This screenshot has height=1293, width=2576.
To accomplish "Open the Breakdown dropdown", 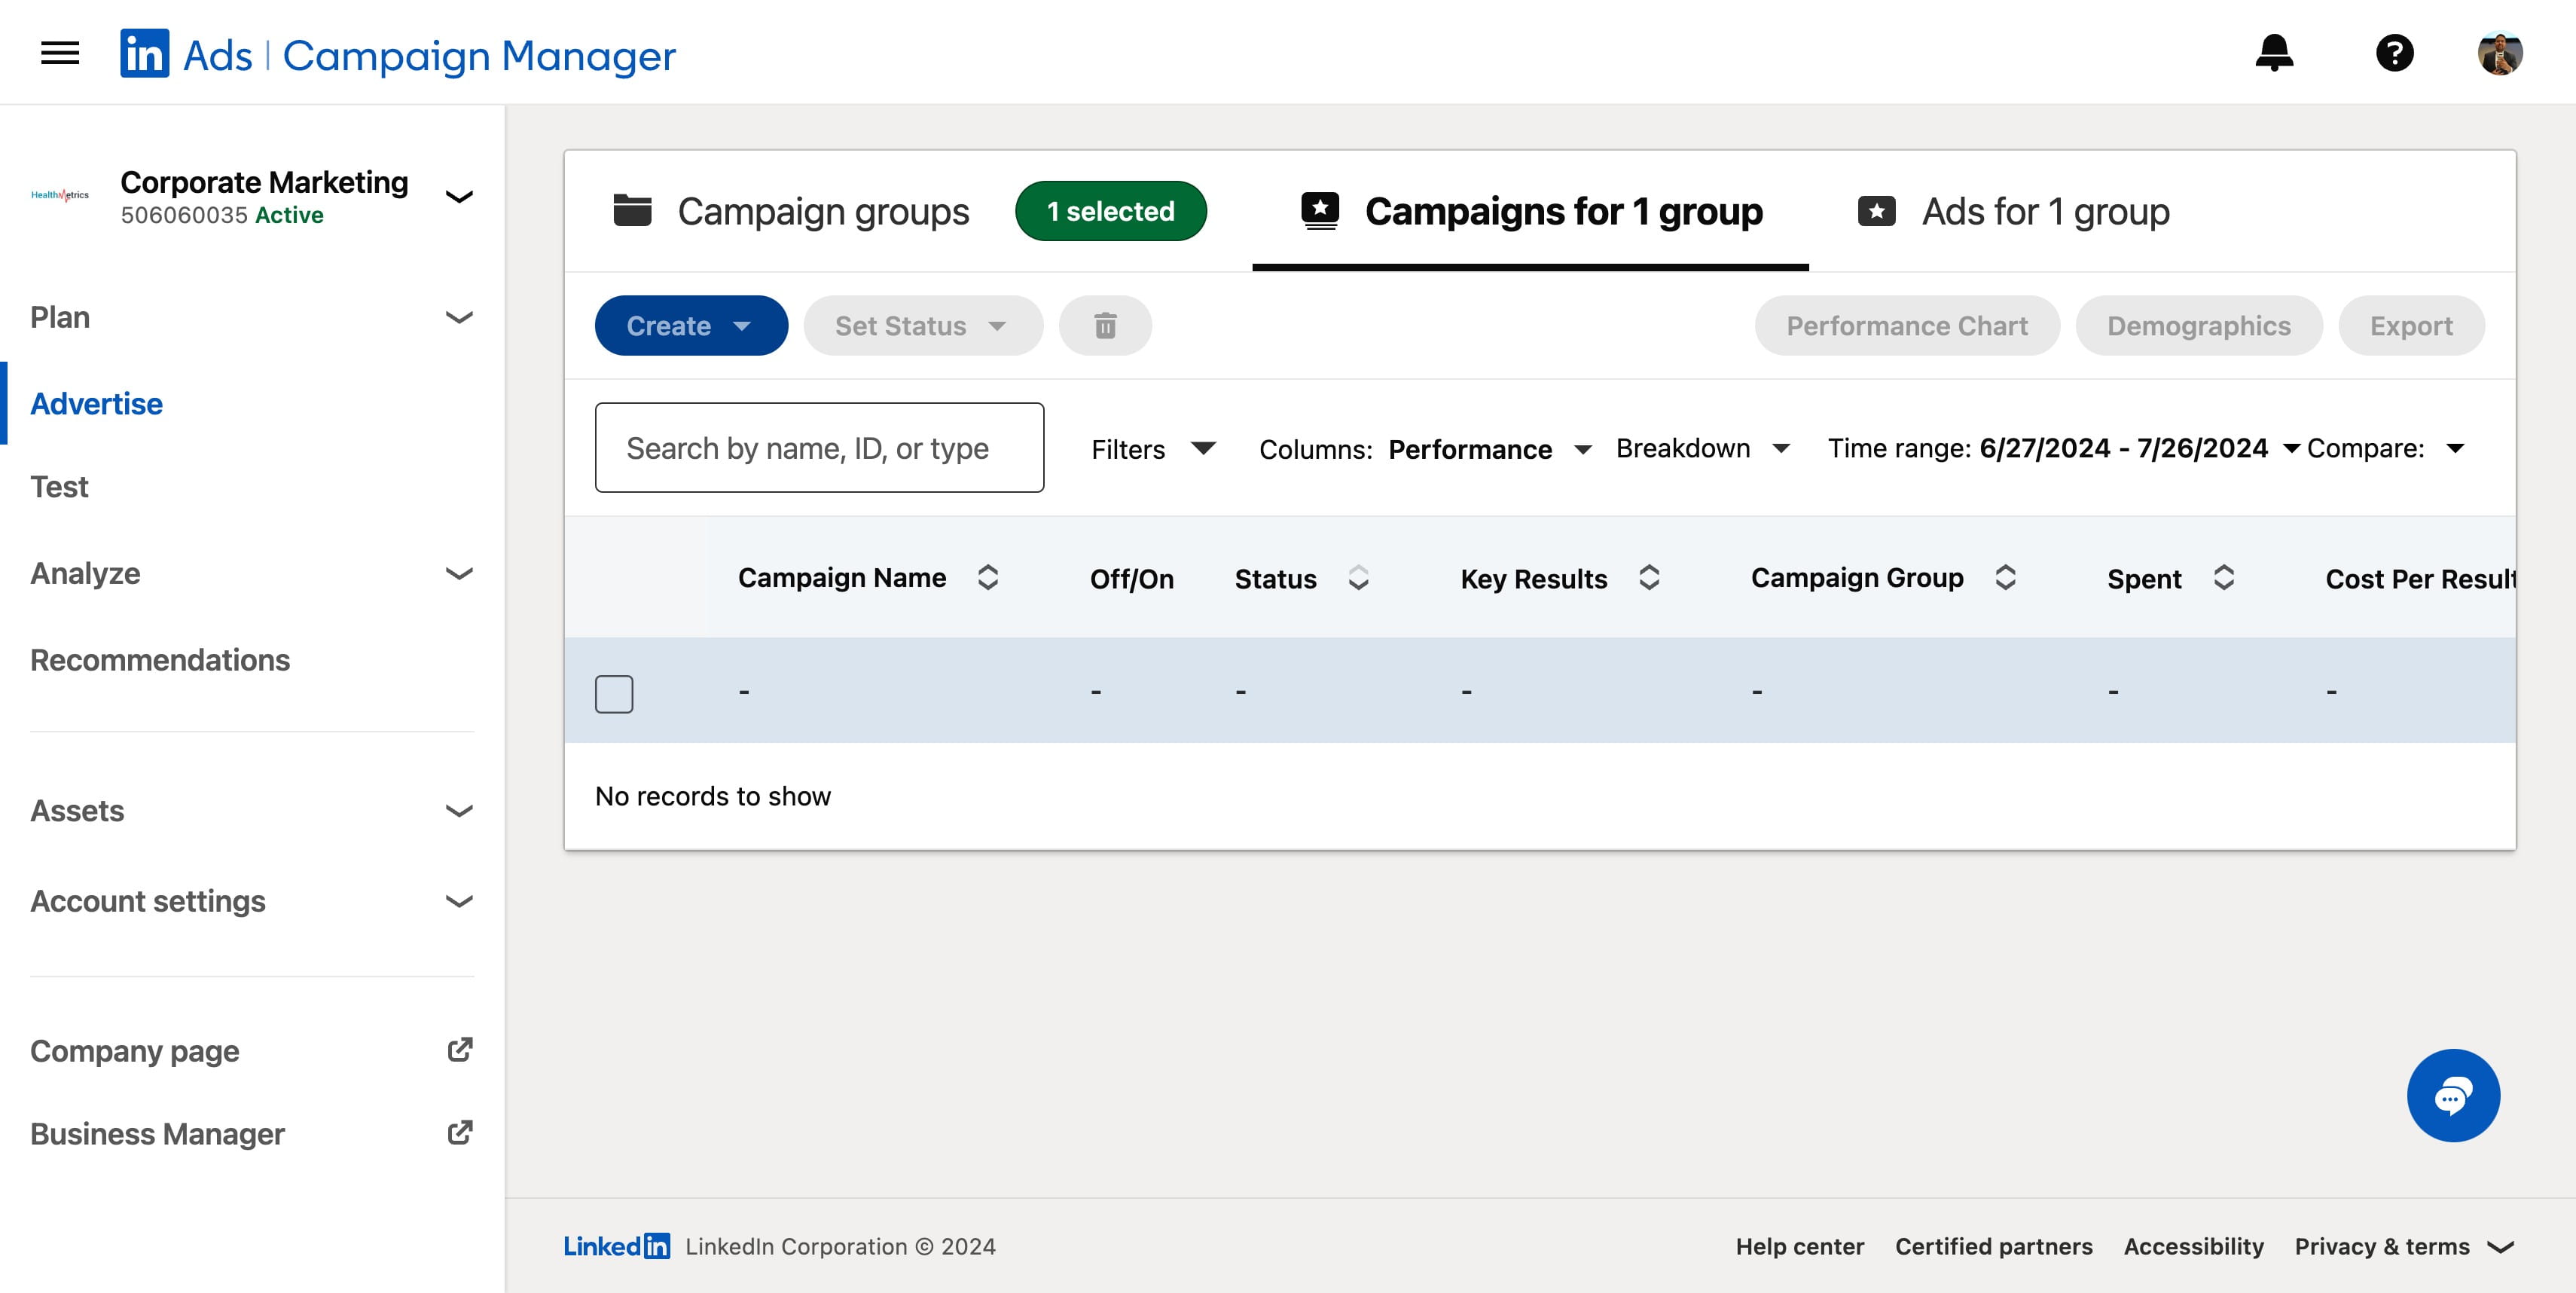I will click(1702, 448).
